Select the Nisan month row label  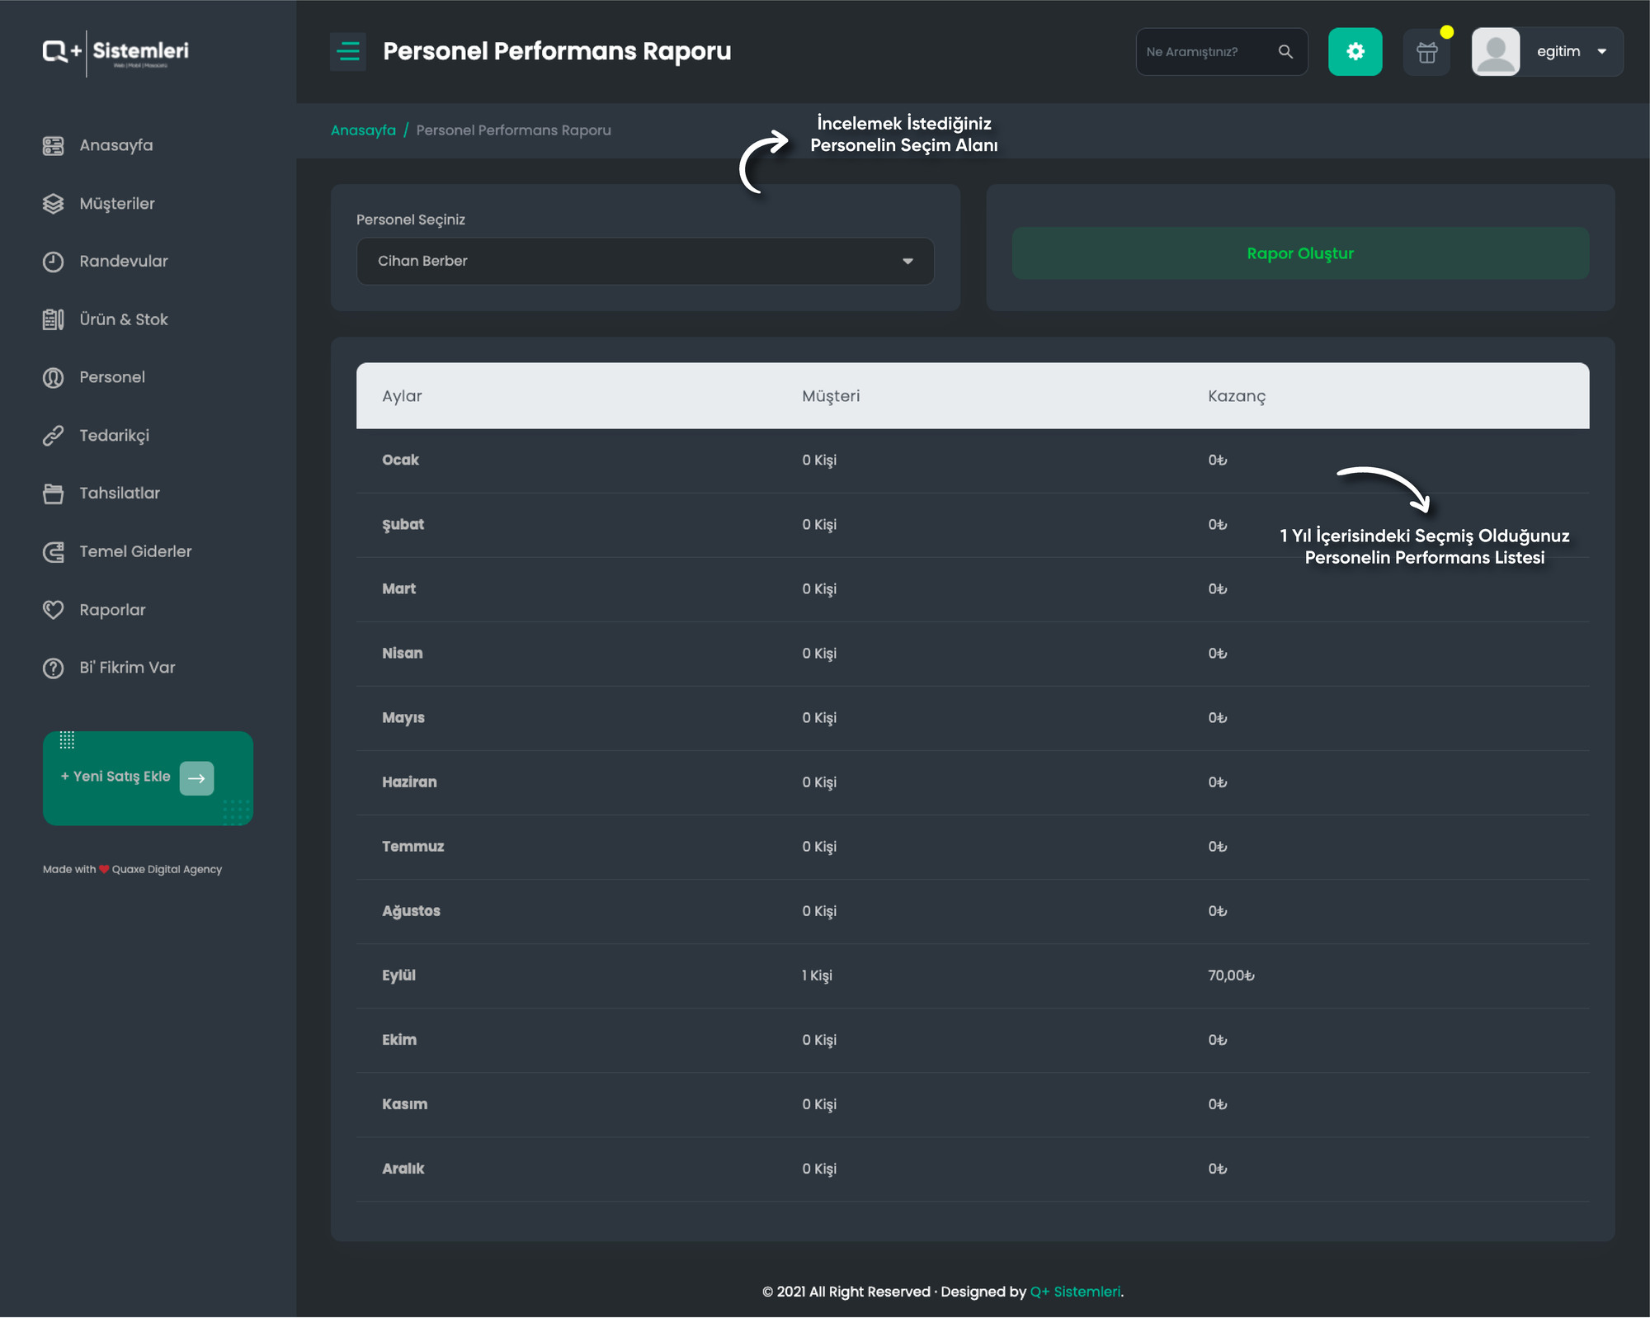click(x=402, y=653)
